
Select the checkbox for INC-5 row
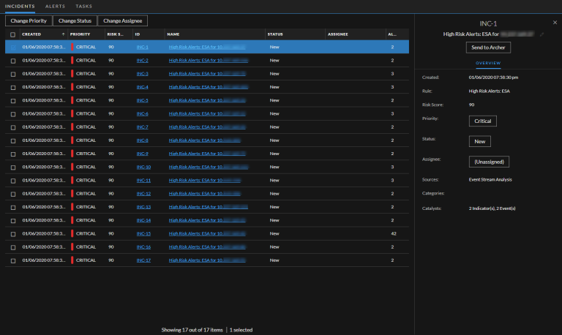click(13, 100)
